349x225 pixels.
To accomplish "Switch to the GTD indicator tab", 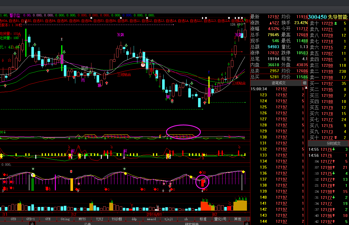I will [13, 219].
